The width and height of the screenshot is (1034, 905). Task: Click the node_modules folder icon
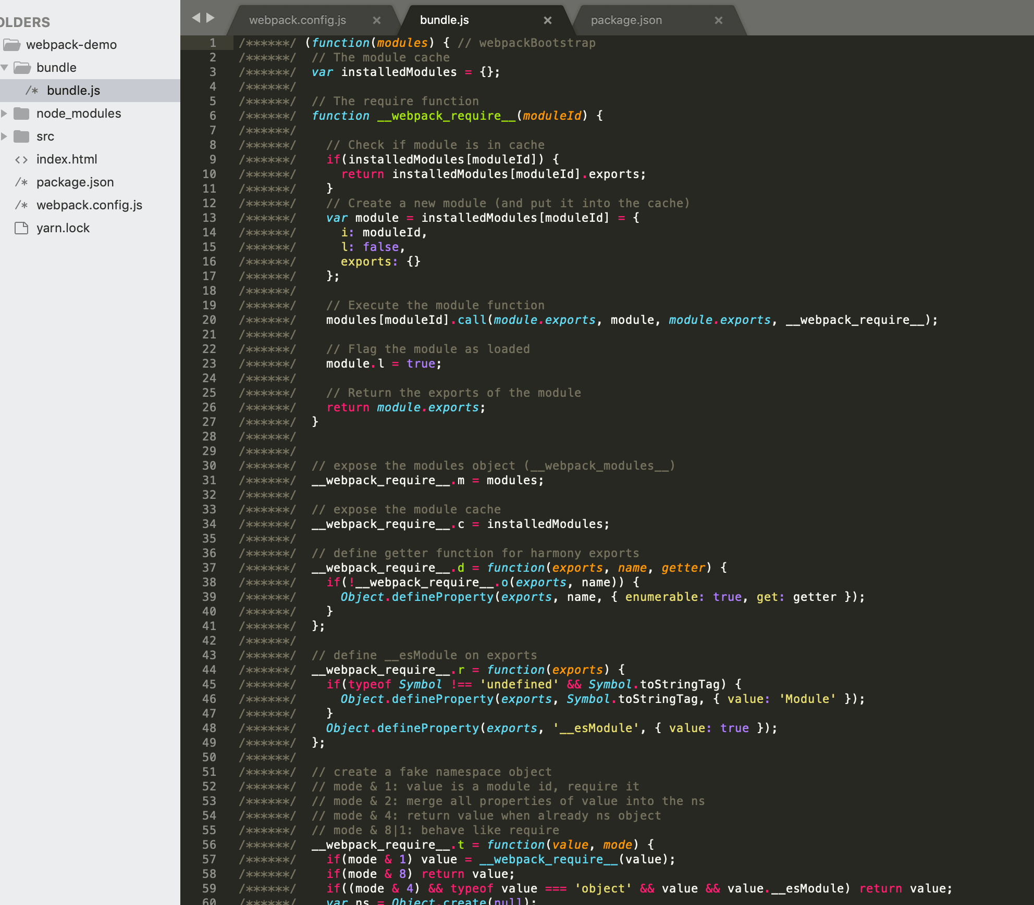(x=21, y=114)
